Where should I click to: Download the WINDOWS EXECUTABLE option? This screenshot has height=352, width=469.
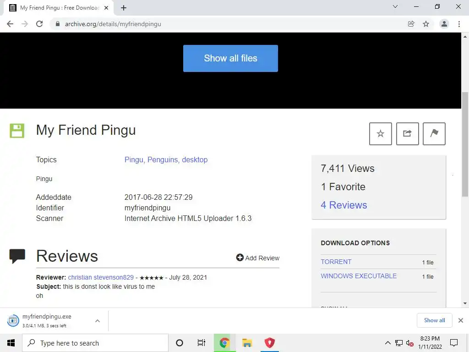coord(359,276)
